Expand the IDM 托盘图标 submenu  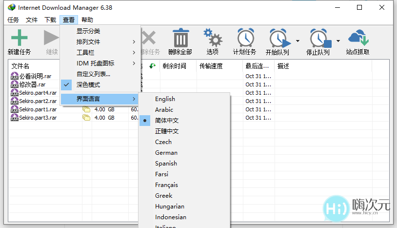coord(100,63)
